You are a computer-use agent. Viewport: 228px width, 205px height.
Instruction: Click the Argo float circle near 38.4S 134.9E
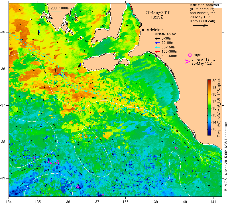point(34,158)
